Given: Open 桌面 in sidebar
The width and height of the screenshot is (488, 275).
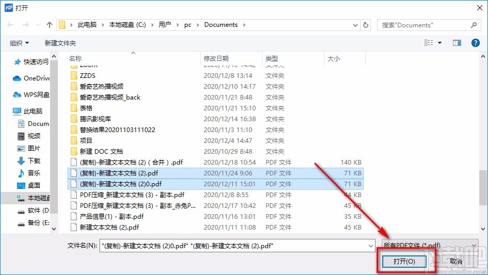Looking at the screenshot, I should [29, 185].
